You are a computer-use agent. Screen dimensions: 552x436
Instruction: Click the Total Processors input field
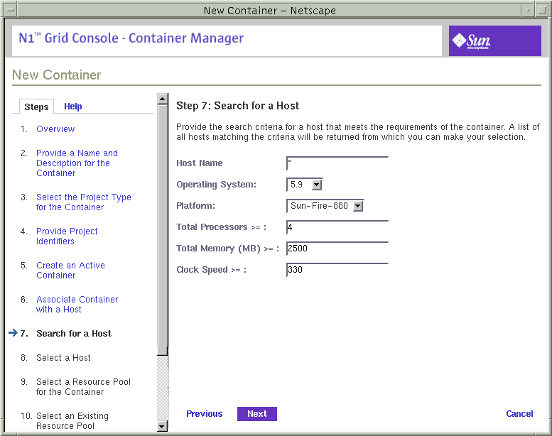tap(337, 227)
